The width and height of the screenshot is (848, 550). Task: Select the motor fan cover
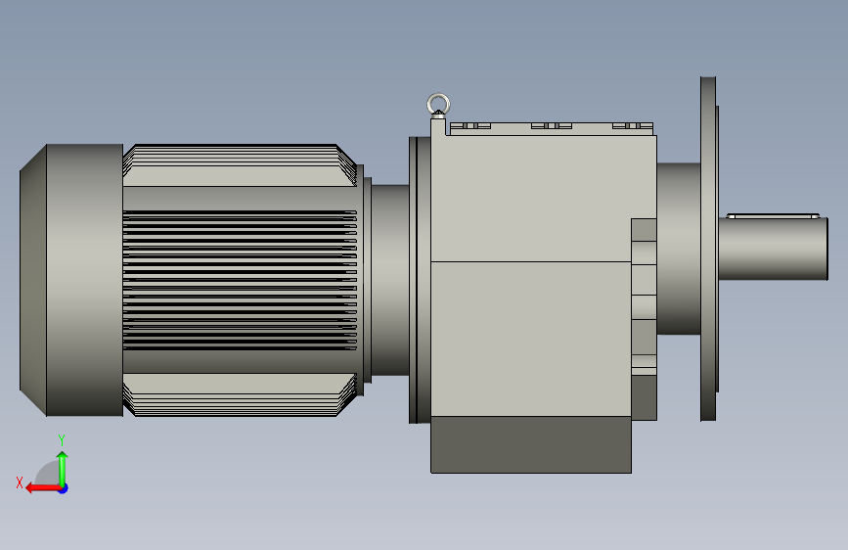71,280
